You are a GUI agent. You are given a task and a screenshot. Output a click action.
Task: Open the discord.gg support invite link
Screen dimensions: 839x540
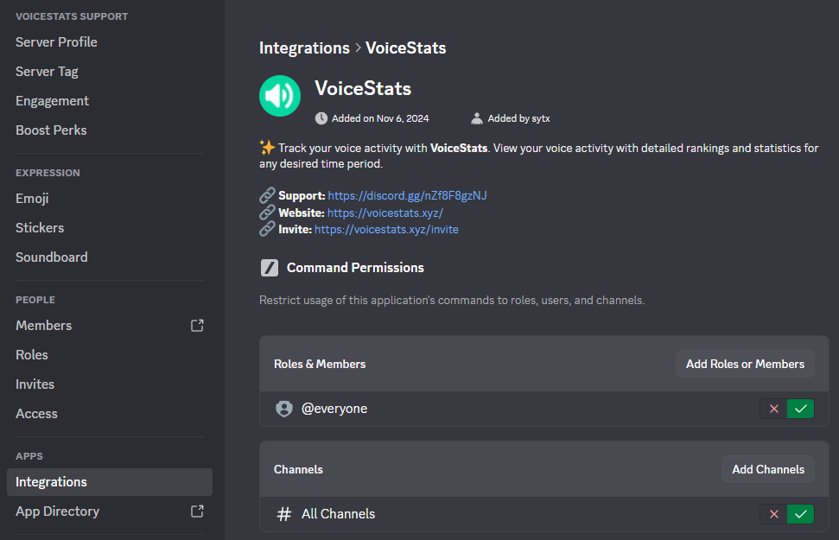[x=407, y=196]
